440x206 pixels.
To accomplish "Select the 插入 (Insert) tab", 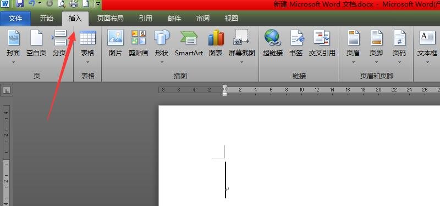I will point(75,19).
